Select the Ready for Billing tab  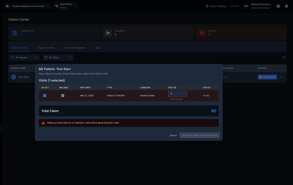[19, 48]
